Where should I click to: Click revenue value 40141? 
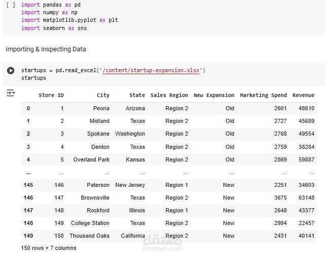click(306, 236)
